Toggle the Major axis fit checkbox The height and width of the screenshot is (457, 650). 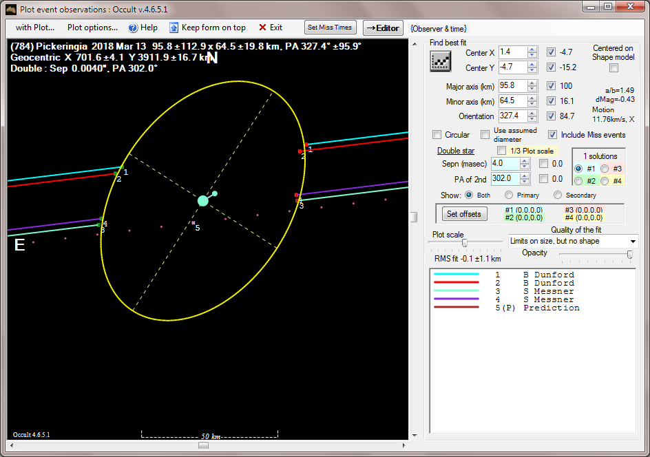pos(551,86)
